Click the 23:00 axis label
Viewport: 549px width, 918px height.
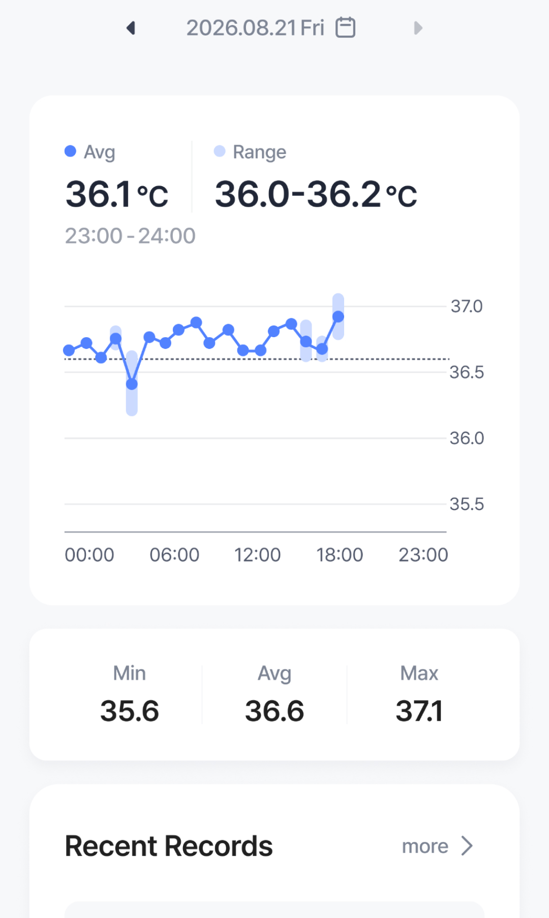click(x=423, y=555)
